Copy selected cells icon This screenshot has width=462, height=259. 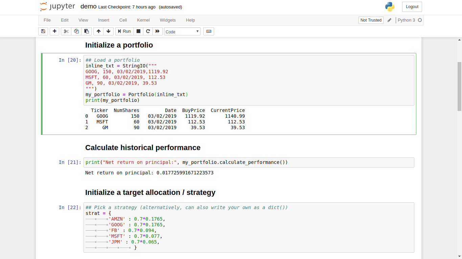pyautogui.click(x=76, y=31)
